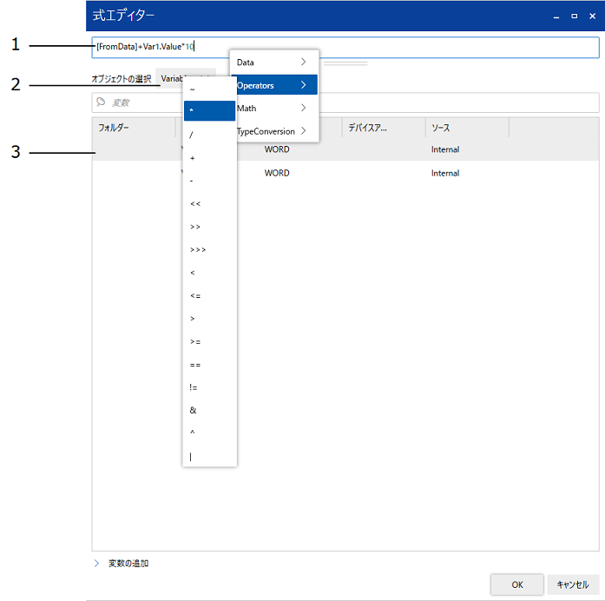Select the multiply * operator

[209, 111]
